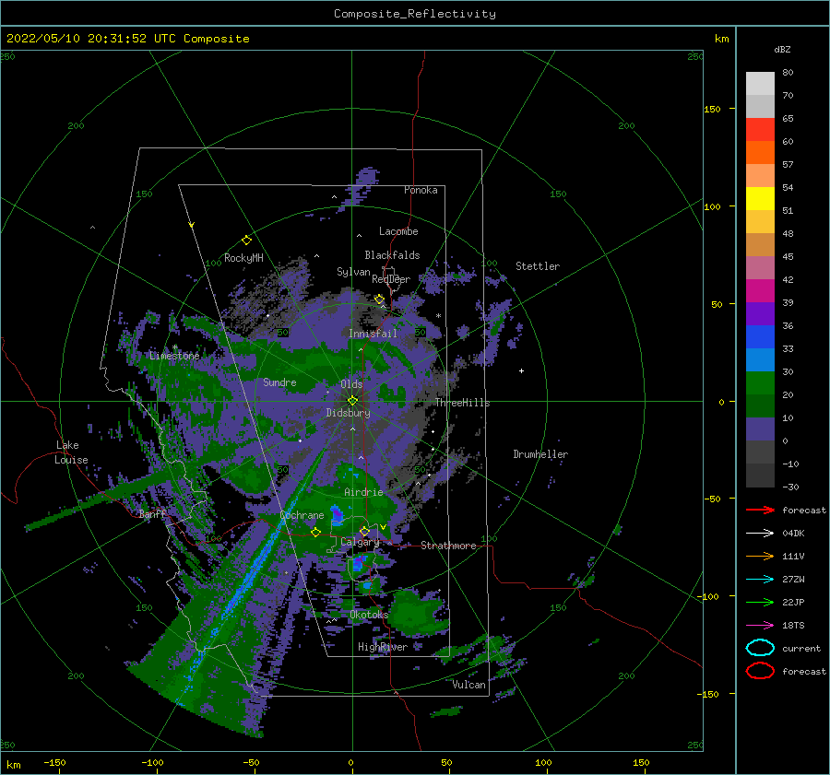Click the red forecast ellipse in legend
830x775 pixels.
tap(760, 671)
